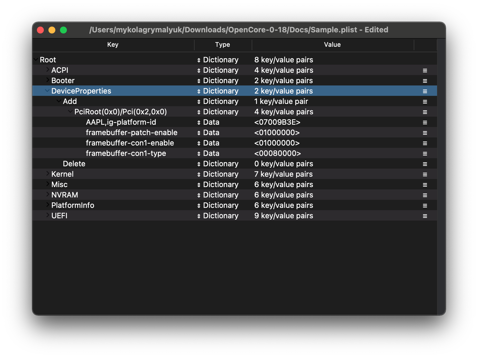
Task: Click the row menu icon for ACPI
Action: [425, 70]
